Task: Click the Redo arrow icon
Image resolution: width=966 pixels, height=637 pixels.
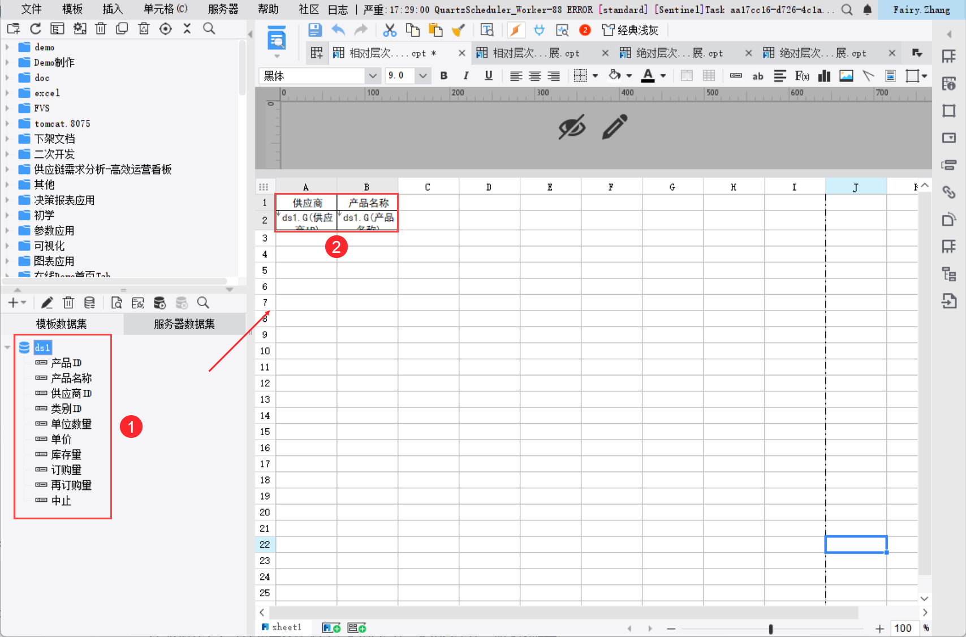Action: (x=361, y=30)
